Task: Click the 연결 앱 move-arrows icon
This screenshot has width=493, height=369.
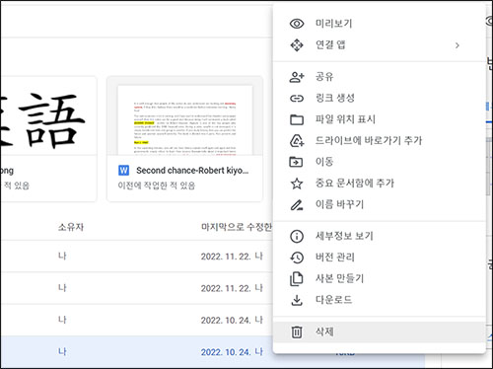Action: [x=297, y=45]
